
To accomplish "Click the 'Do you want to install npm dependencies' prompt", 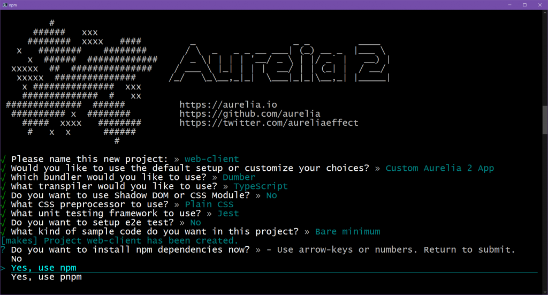I will pos(131,250).
